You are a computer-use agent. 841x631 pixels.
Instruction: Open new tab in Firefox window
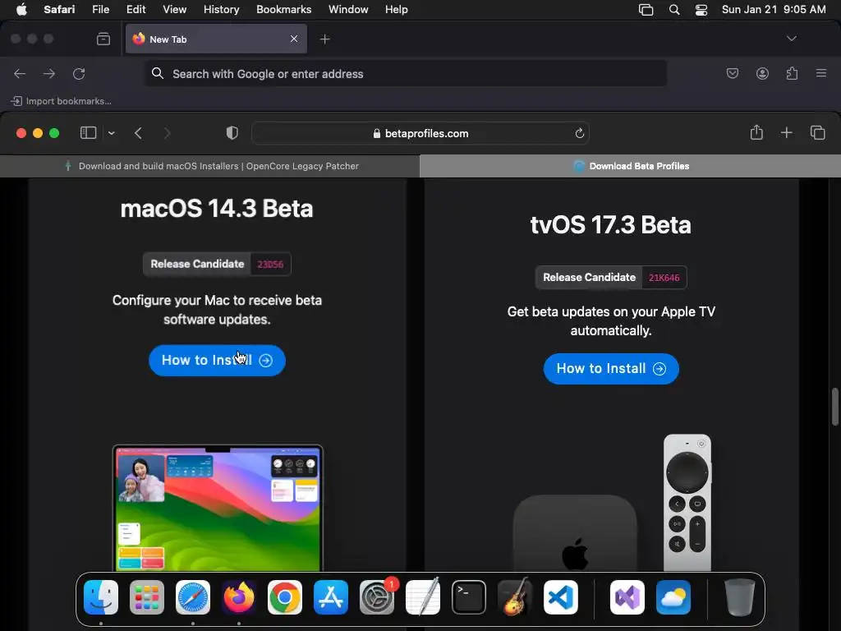click(x=324, y=39)
